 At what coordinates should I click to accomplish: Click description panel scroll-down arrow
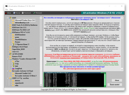122,70
